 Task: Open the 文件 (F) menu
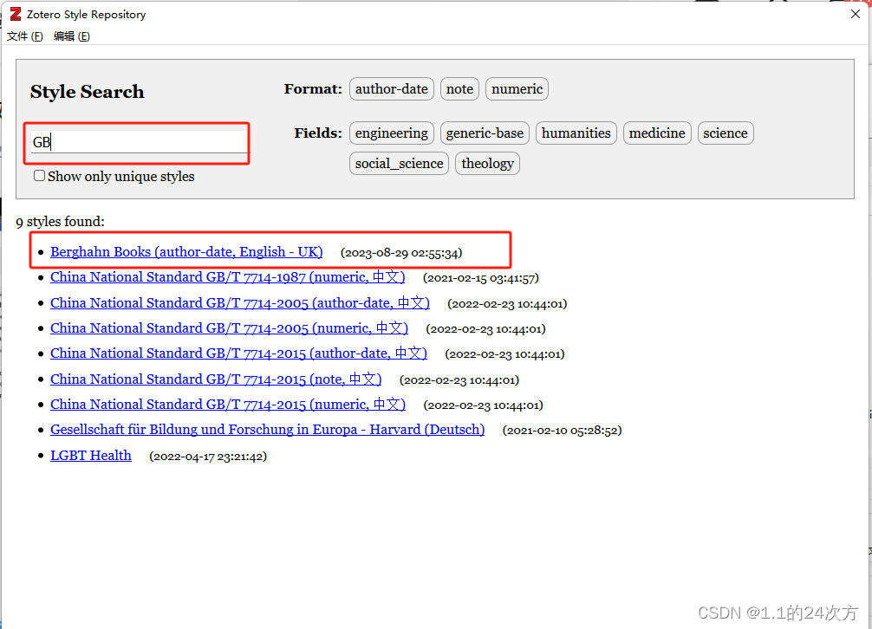point(24,36)
